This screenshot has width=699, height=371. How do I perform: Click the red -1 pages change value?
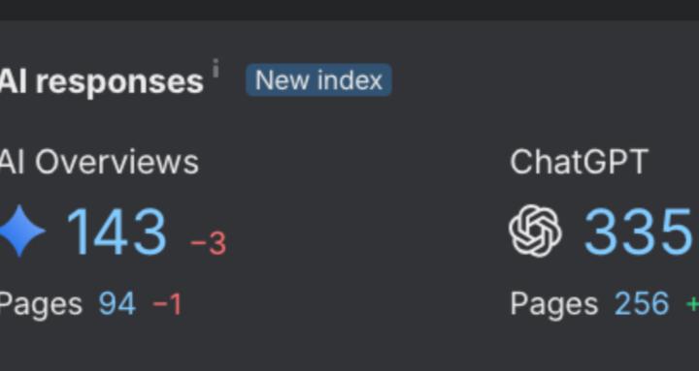coord(167,305)
